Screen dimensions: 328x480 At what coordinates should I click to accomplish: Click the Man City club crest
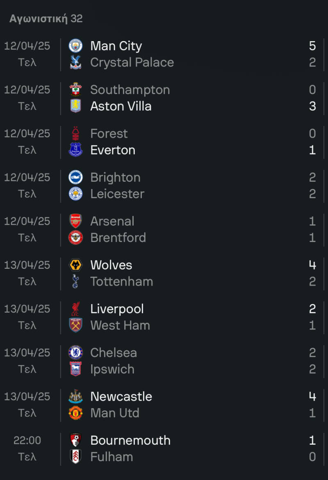[75, 46]
